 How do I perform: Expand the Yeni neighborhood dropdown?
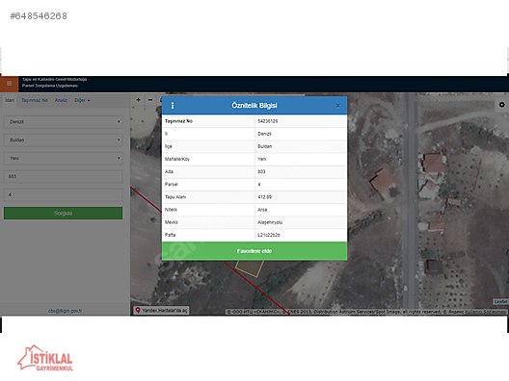(x=63, y=158)
